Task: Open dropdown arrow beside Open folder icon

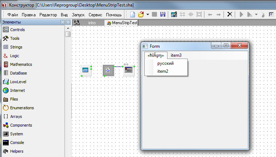Action: (x=148, y=15)
